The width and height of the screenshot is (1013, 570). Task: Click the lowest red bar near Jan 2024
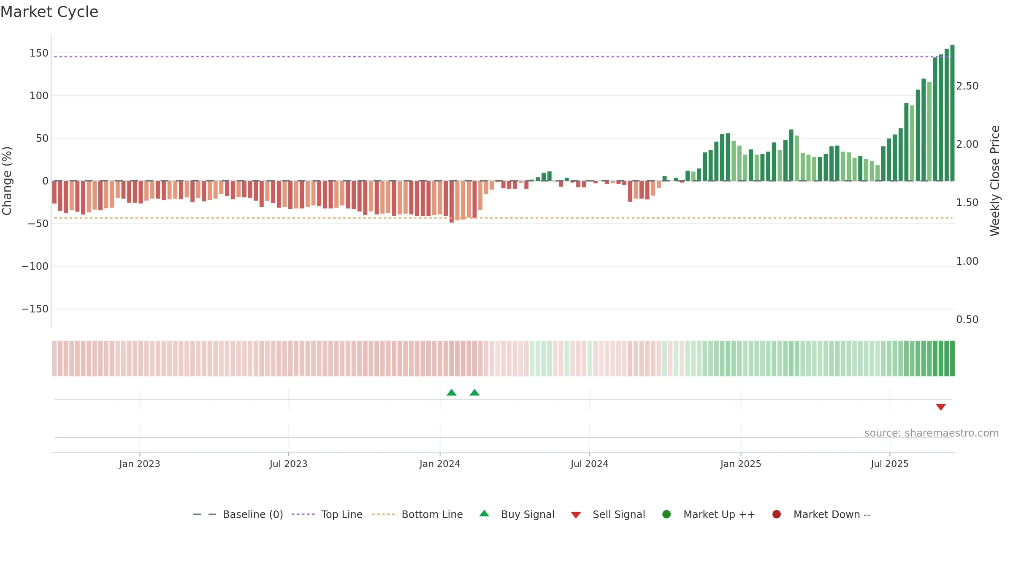coord(452,202)
